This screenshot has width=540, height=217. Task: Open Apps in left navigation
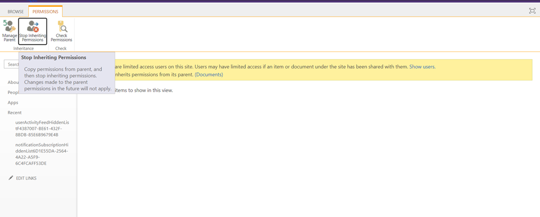coord(13,103)
